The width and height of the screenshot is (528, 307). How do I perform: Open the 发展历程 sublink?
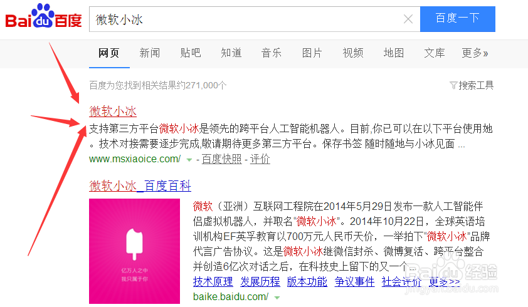(x=260, y=281)
